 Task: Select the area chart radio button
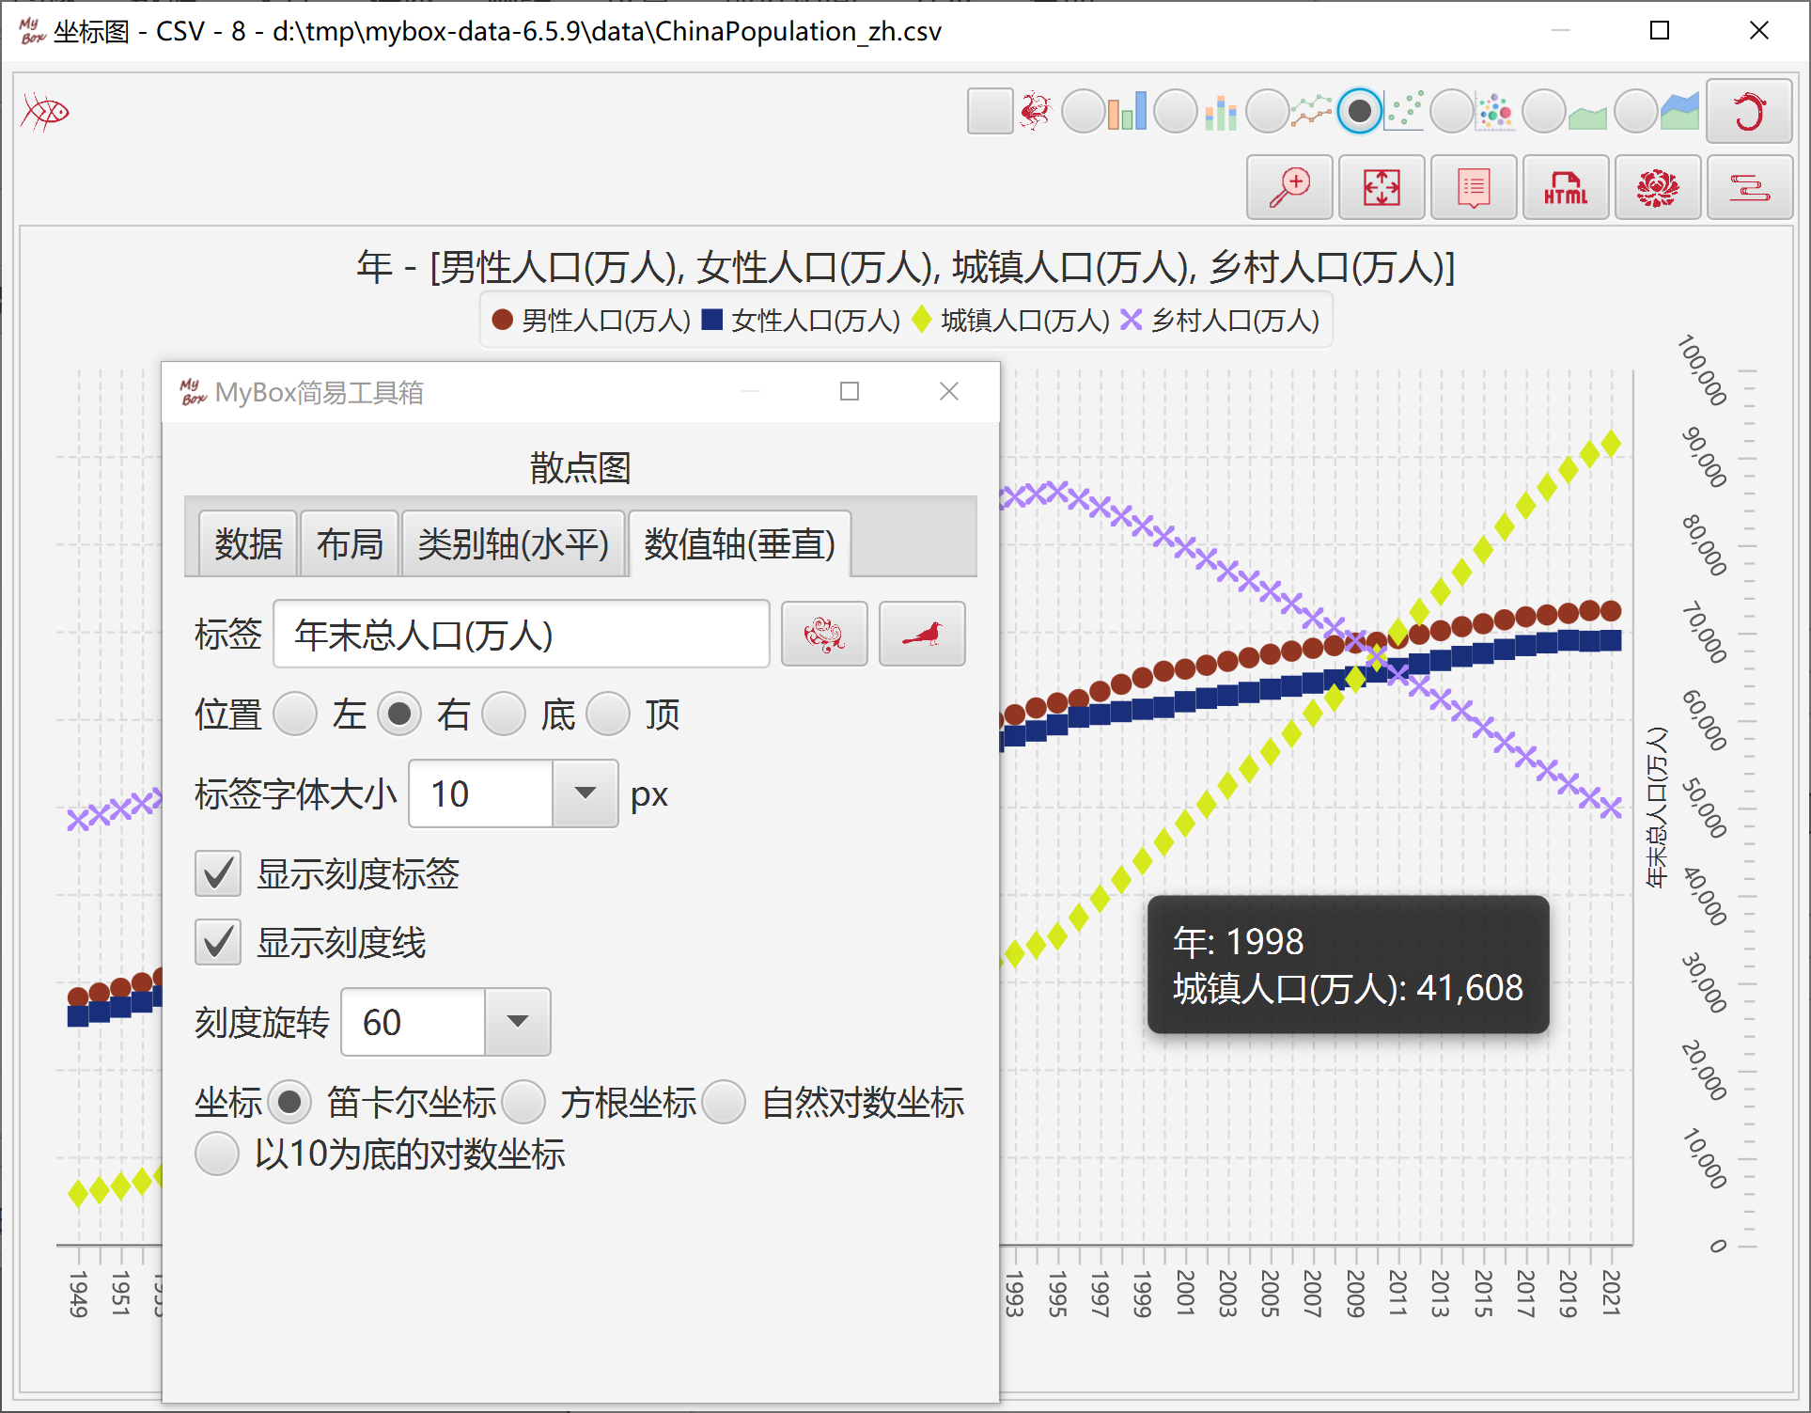click(1544, 111)
